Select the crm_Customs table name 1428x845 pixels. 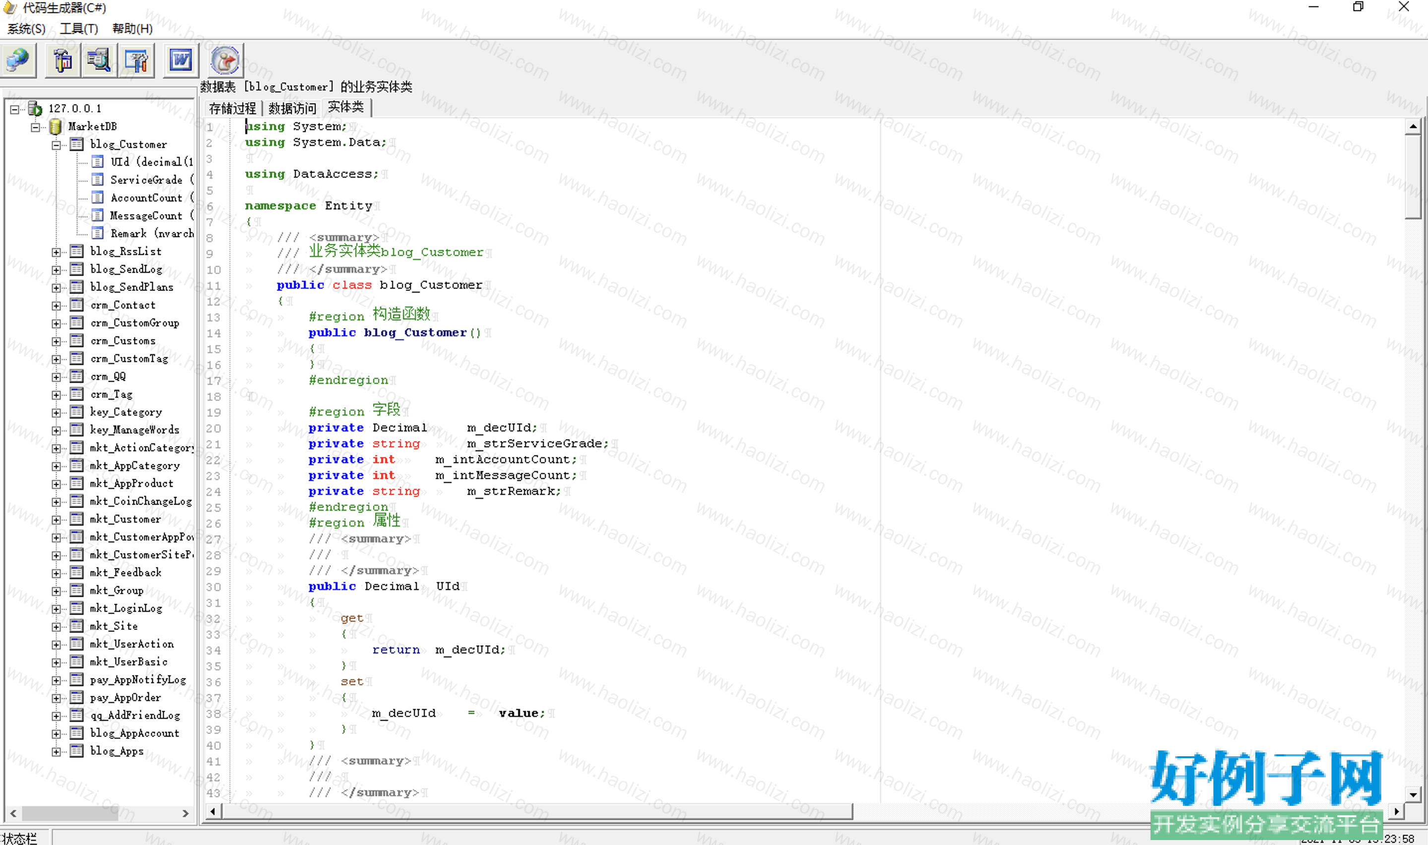pos(123,341)
